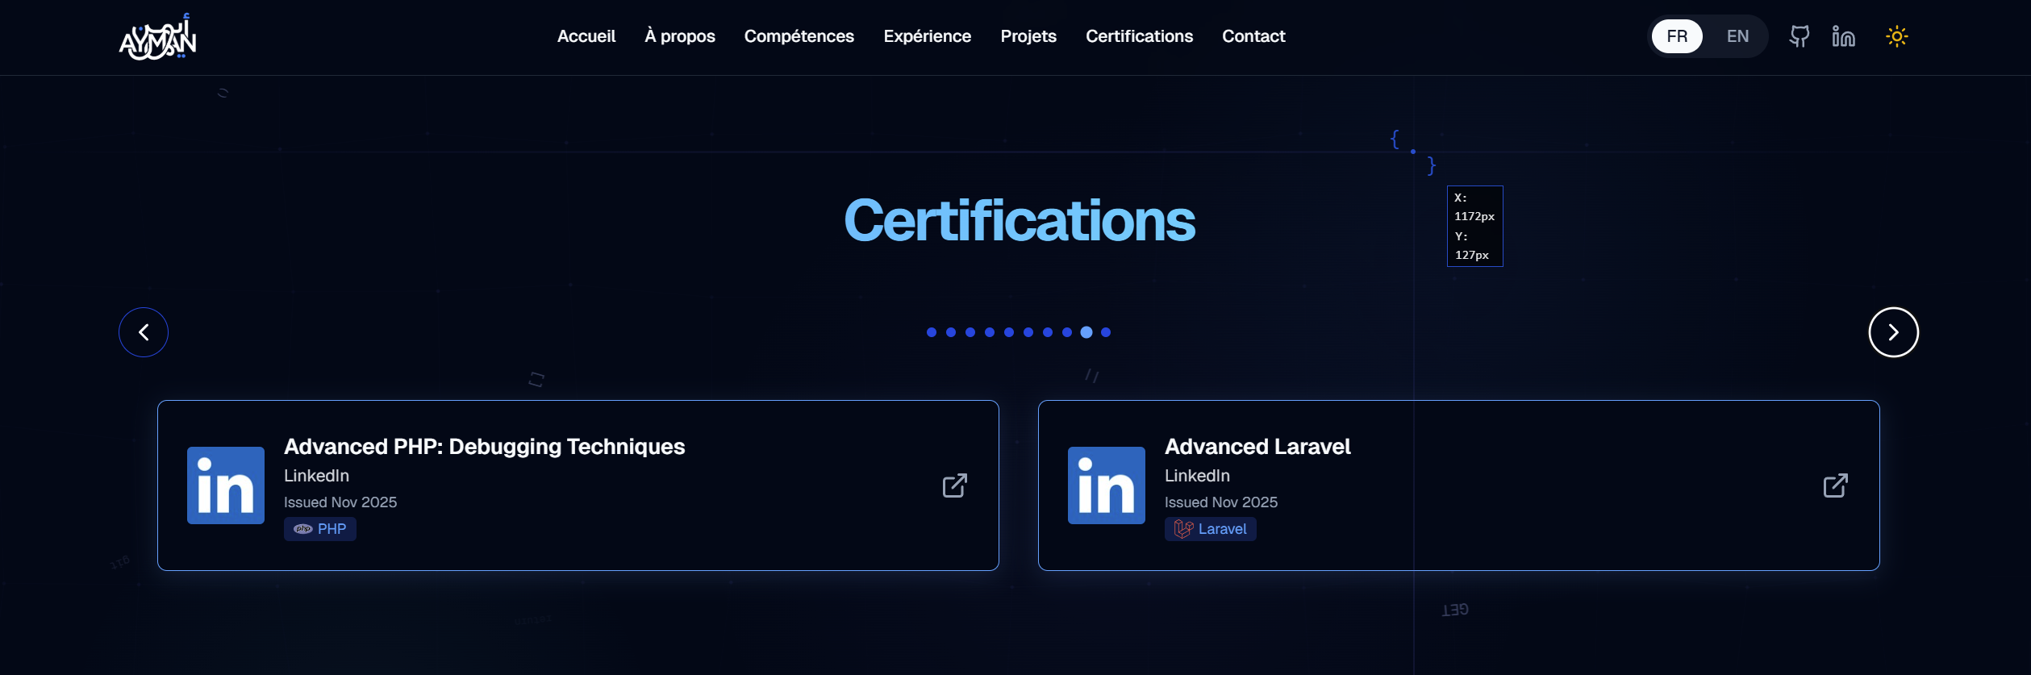Jump to Expérience section

point(928,36)
